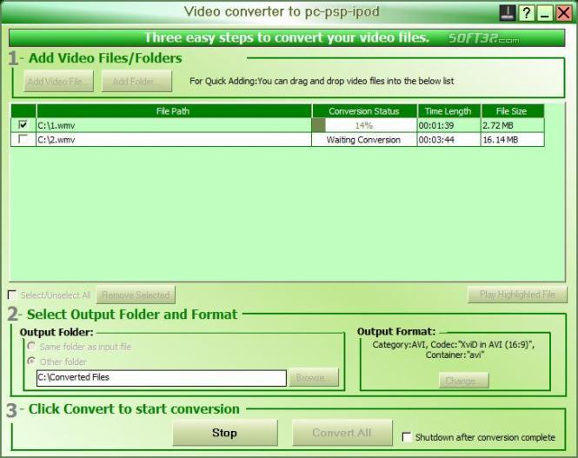Enable Shutdown after conversion complete
Image resolution: width=578 pixels, height=458 pixels.
[408, 437]
